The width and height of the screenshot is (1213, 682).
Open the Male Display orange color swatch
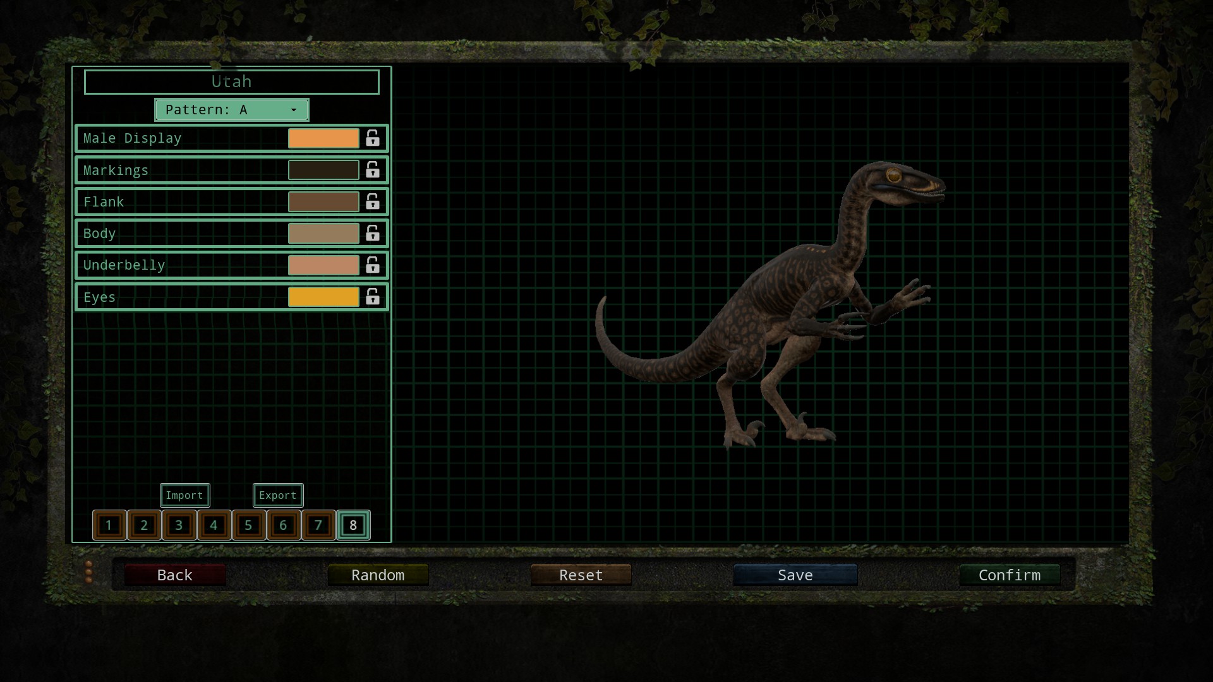pos(323,138)
